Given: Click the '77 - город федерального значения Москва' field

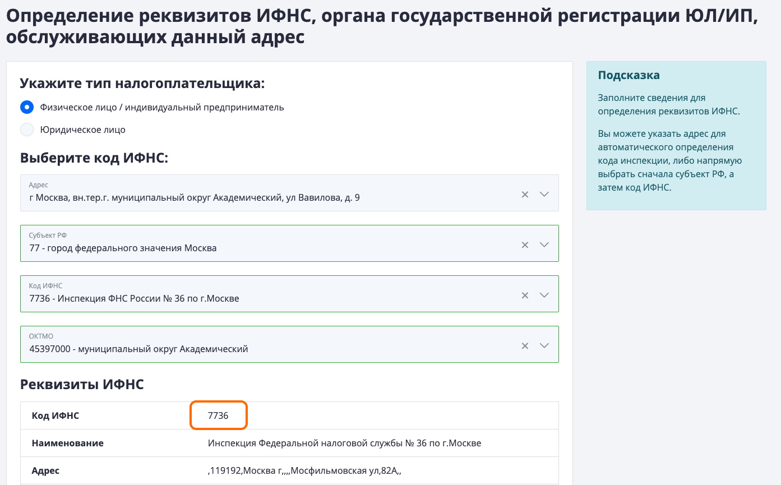Looking at the screenshot, I should click(123, 248).
